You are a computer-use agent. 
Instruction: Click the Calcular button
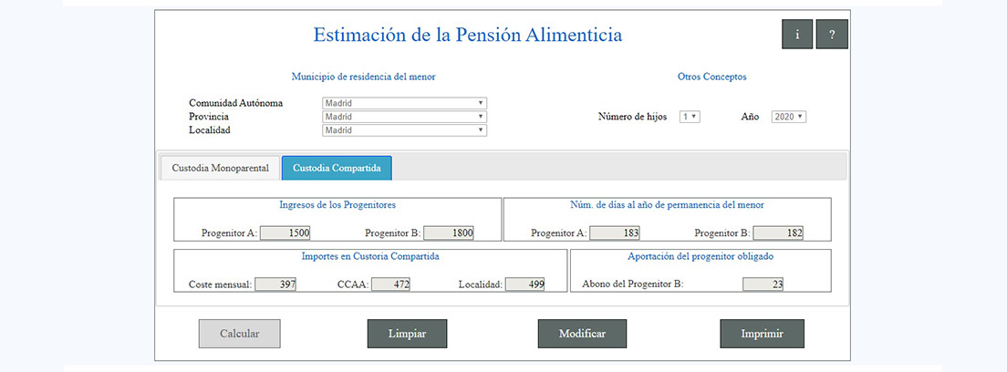[240, 334]
